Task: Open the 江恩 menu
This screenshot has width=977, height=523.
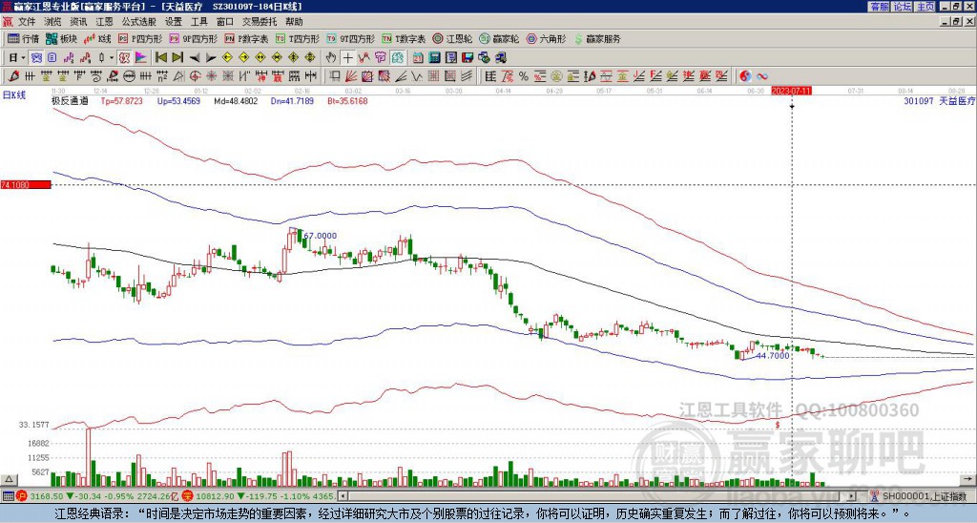Action: (104, 22)
